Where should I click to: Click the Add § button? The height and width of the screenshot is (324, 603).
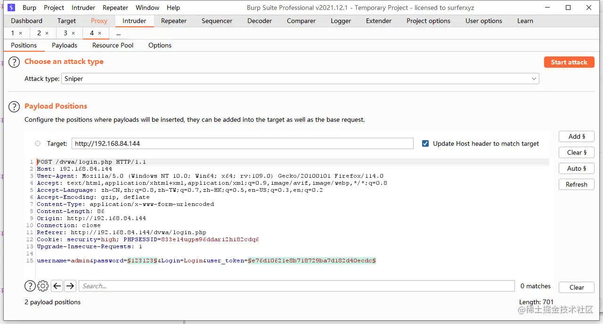pos(577,136)
